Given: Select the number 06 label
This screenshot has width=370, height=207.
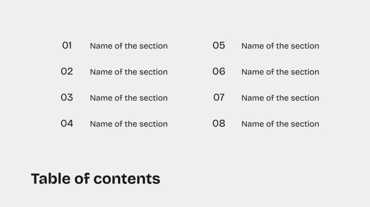Looking at the screenshot, I should [219, 71].
